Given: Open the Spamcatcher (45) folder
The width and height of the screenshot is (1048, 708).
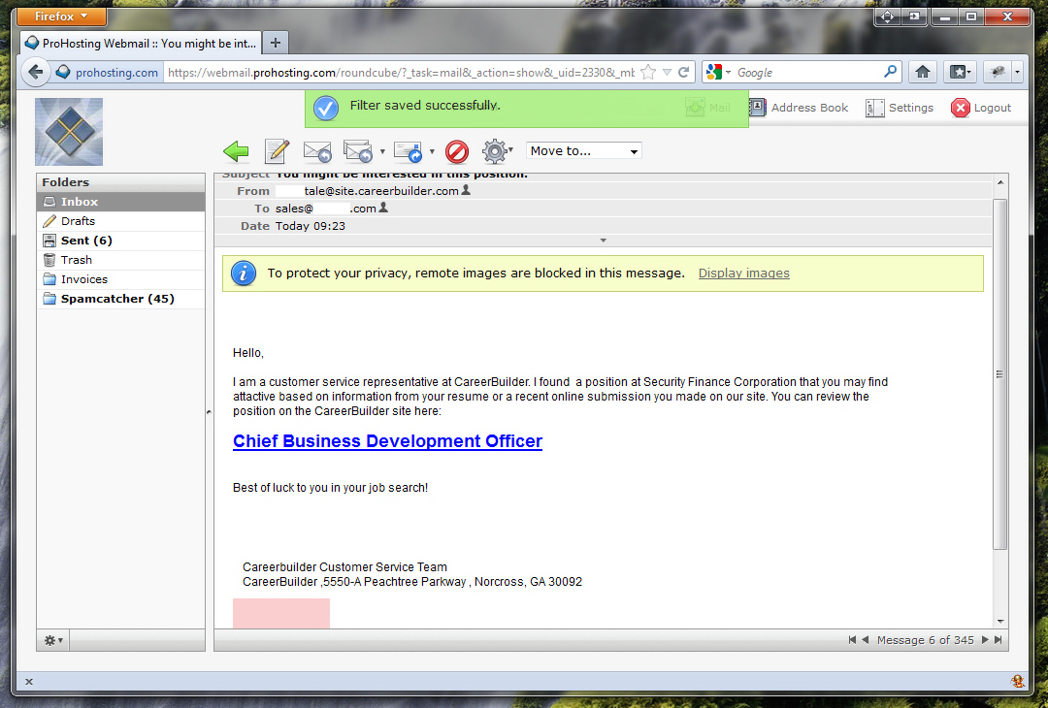Looking at the screenshot, I should click(121, 299).
